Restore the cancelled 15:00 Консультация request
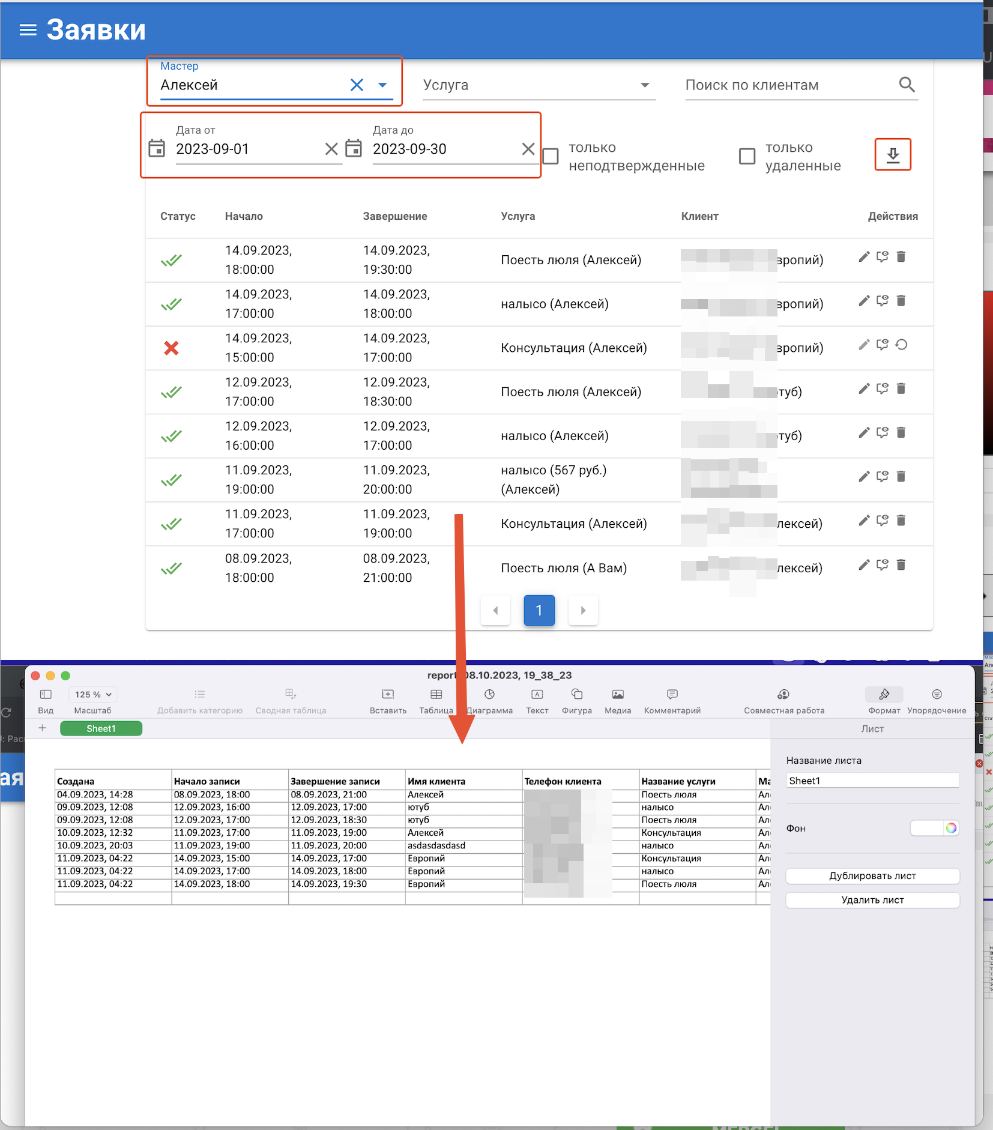Screen dimensions: 993x1130 coord(901,345)
